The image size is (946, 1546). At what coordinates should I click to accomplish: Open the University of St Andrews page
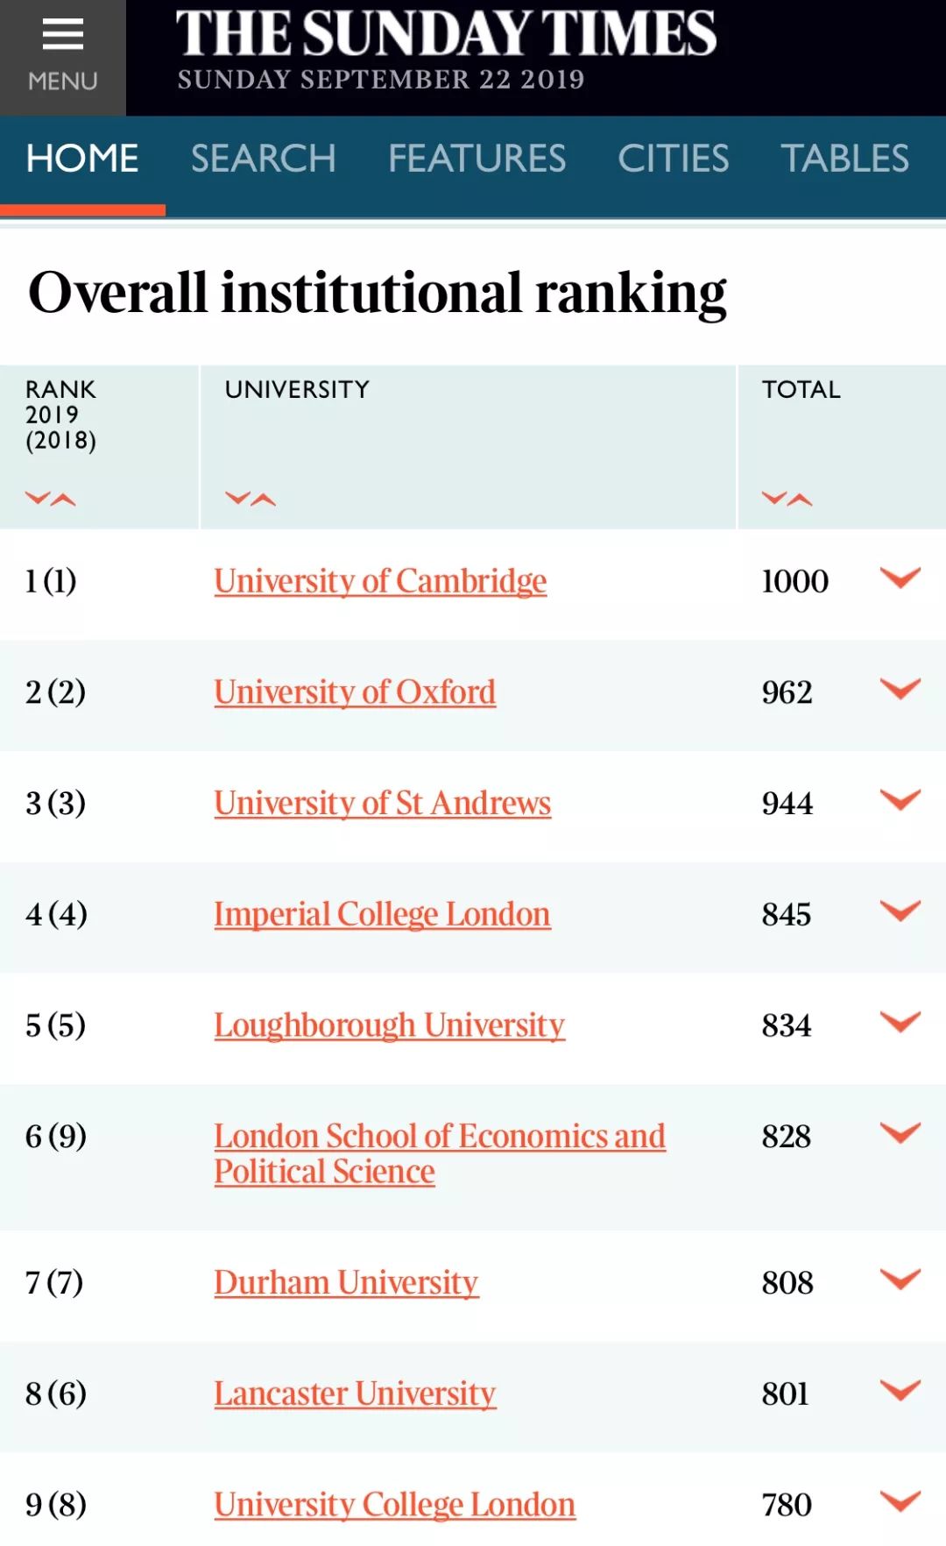tap(382, 802)
